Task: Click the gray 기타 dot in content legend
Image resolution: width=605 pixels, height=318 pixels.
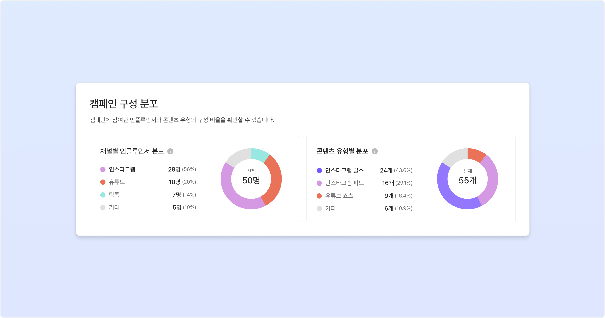Action: 319,209
